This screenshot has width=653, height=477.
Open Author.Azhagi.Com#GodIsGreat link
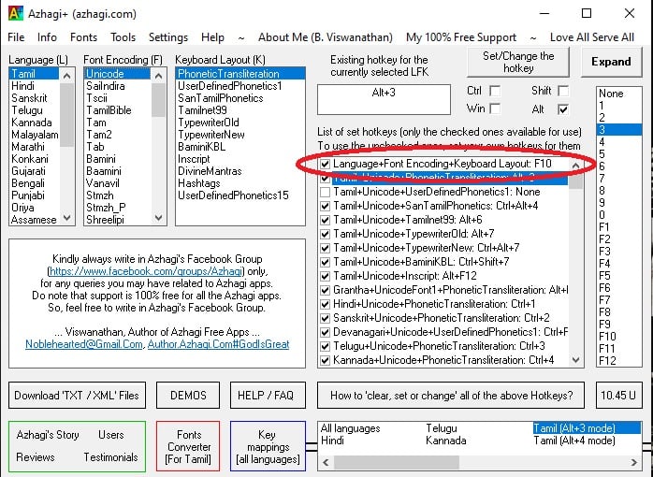click(x=218, y=344)
